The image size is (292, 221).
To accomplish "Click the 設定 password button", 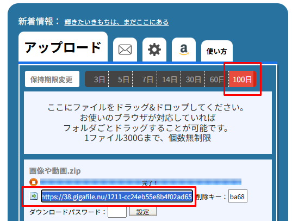I will coord(143,212).
